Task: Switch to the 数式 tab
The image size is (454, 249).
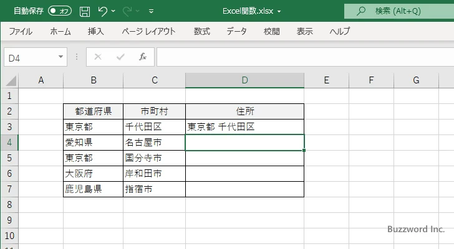Action: 202,31
